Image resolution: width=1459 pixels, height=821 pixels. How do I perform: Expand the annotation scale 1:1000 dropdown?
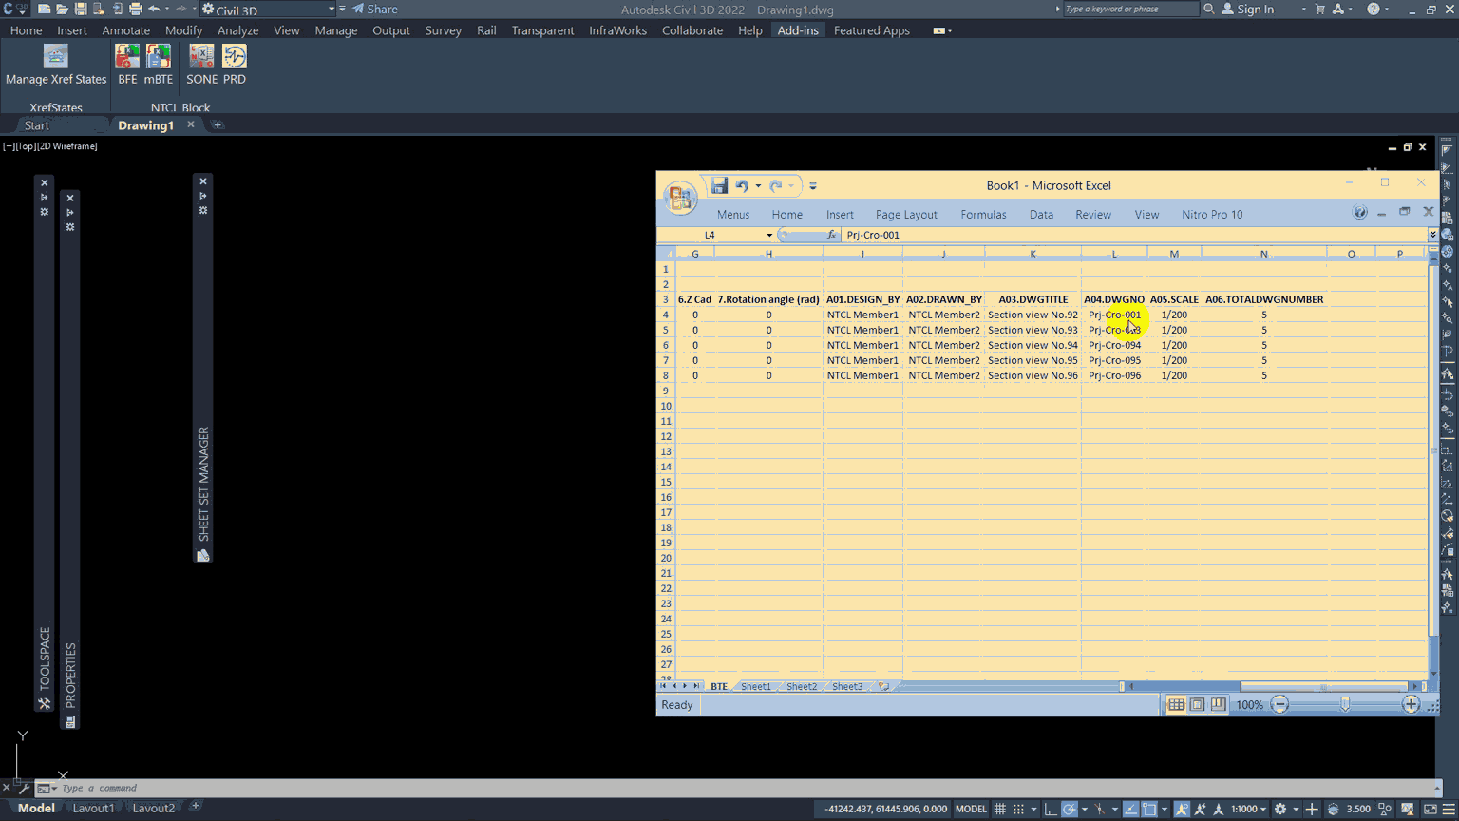[x=1249, y=809]
